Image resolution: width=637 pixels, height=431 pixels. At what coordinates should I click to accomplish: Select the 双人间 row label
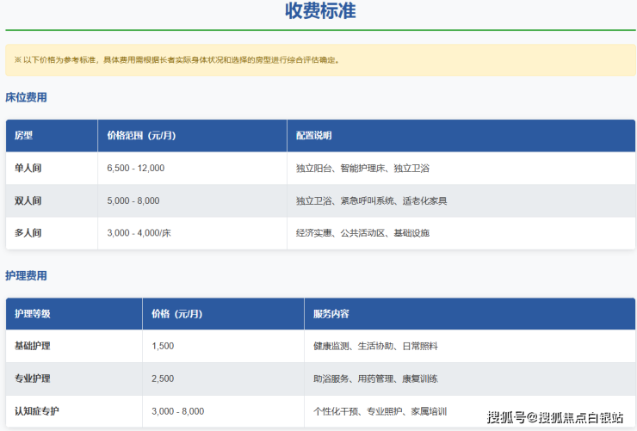(28, 200)
